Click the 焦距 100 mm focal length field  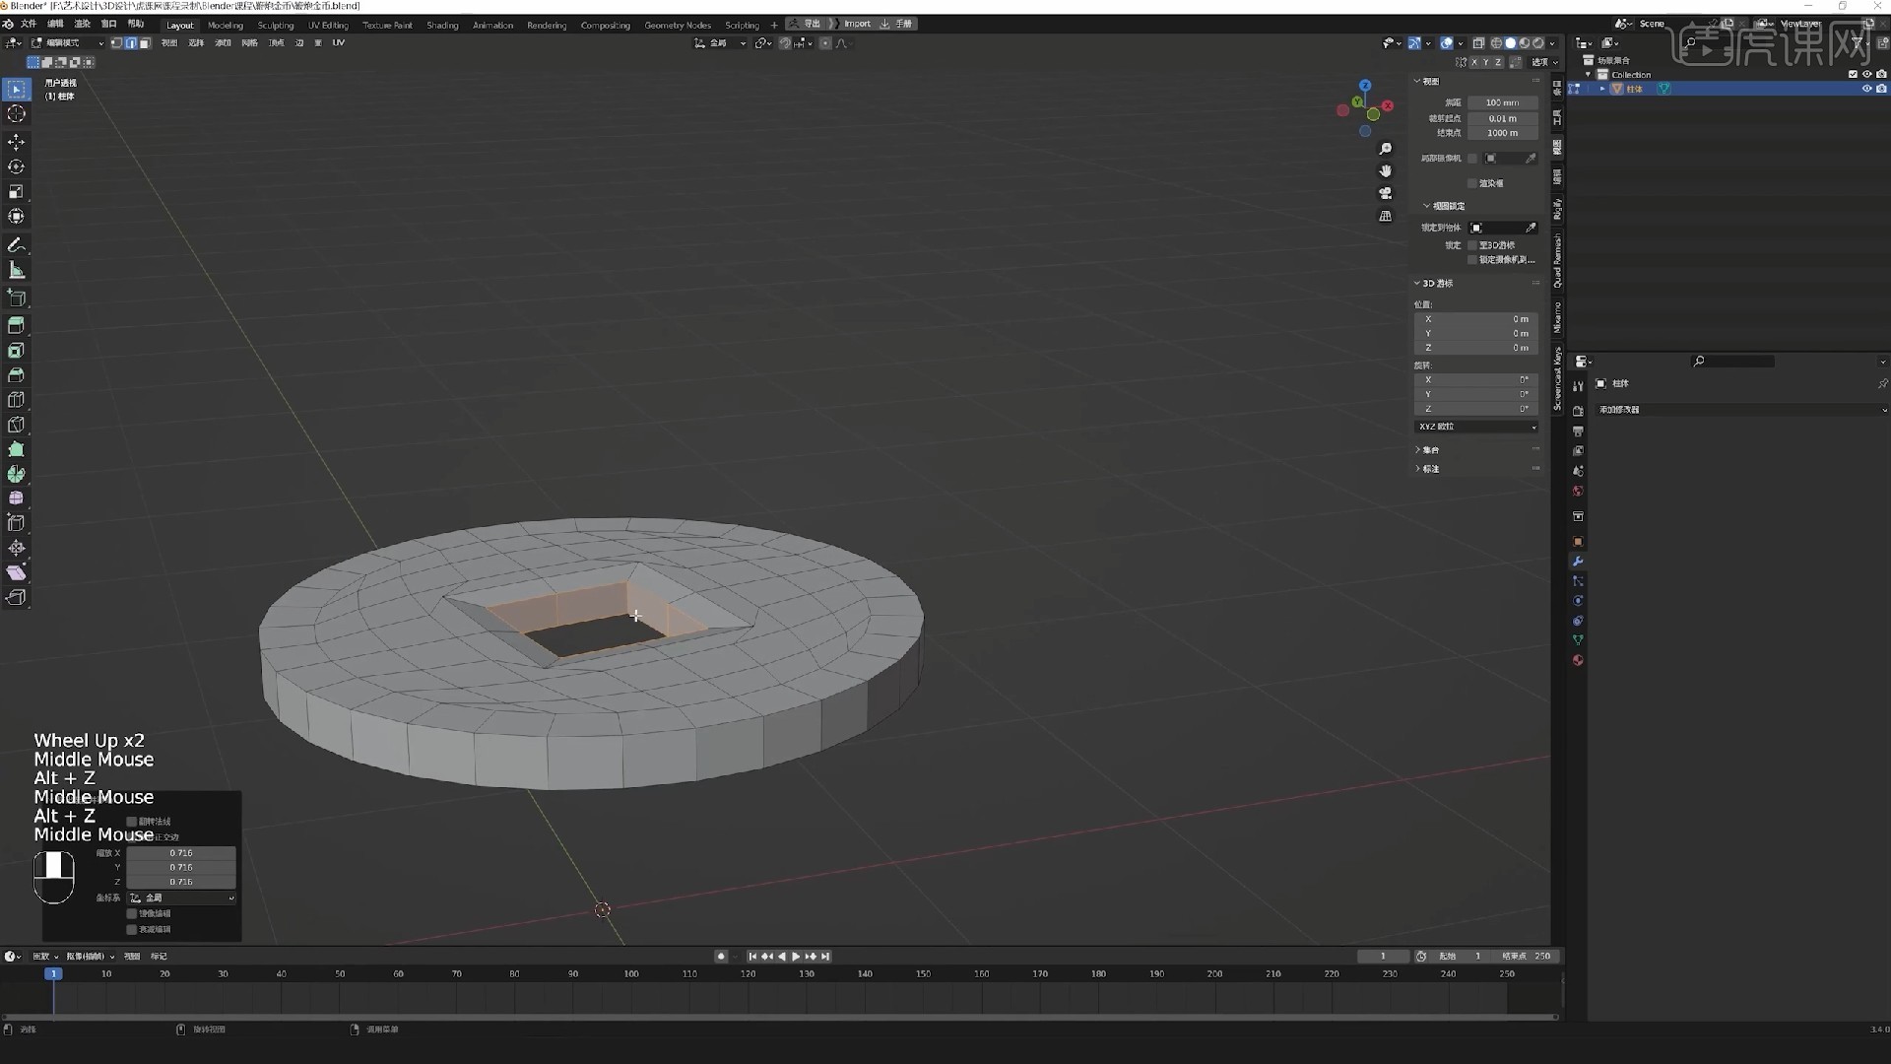pyautogui.click(x=1502, y=102)
